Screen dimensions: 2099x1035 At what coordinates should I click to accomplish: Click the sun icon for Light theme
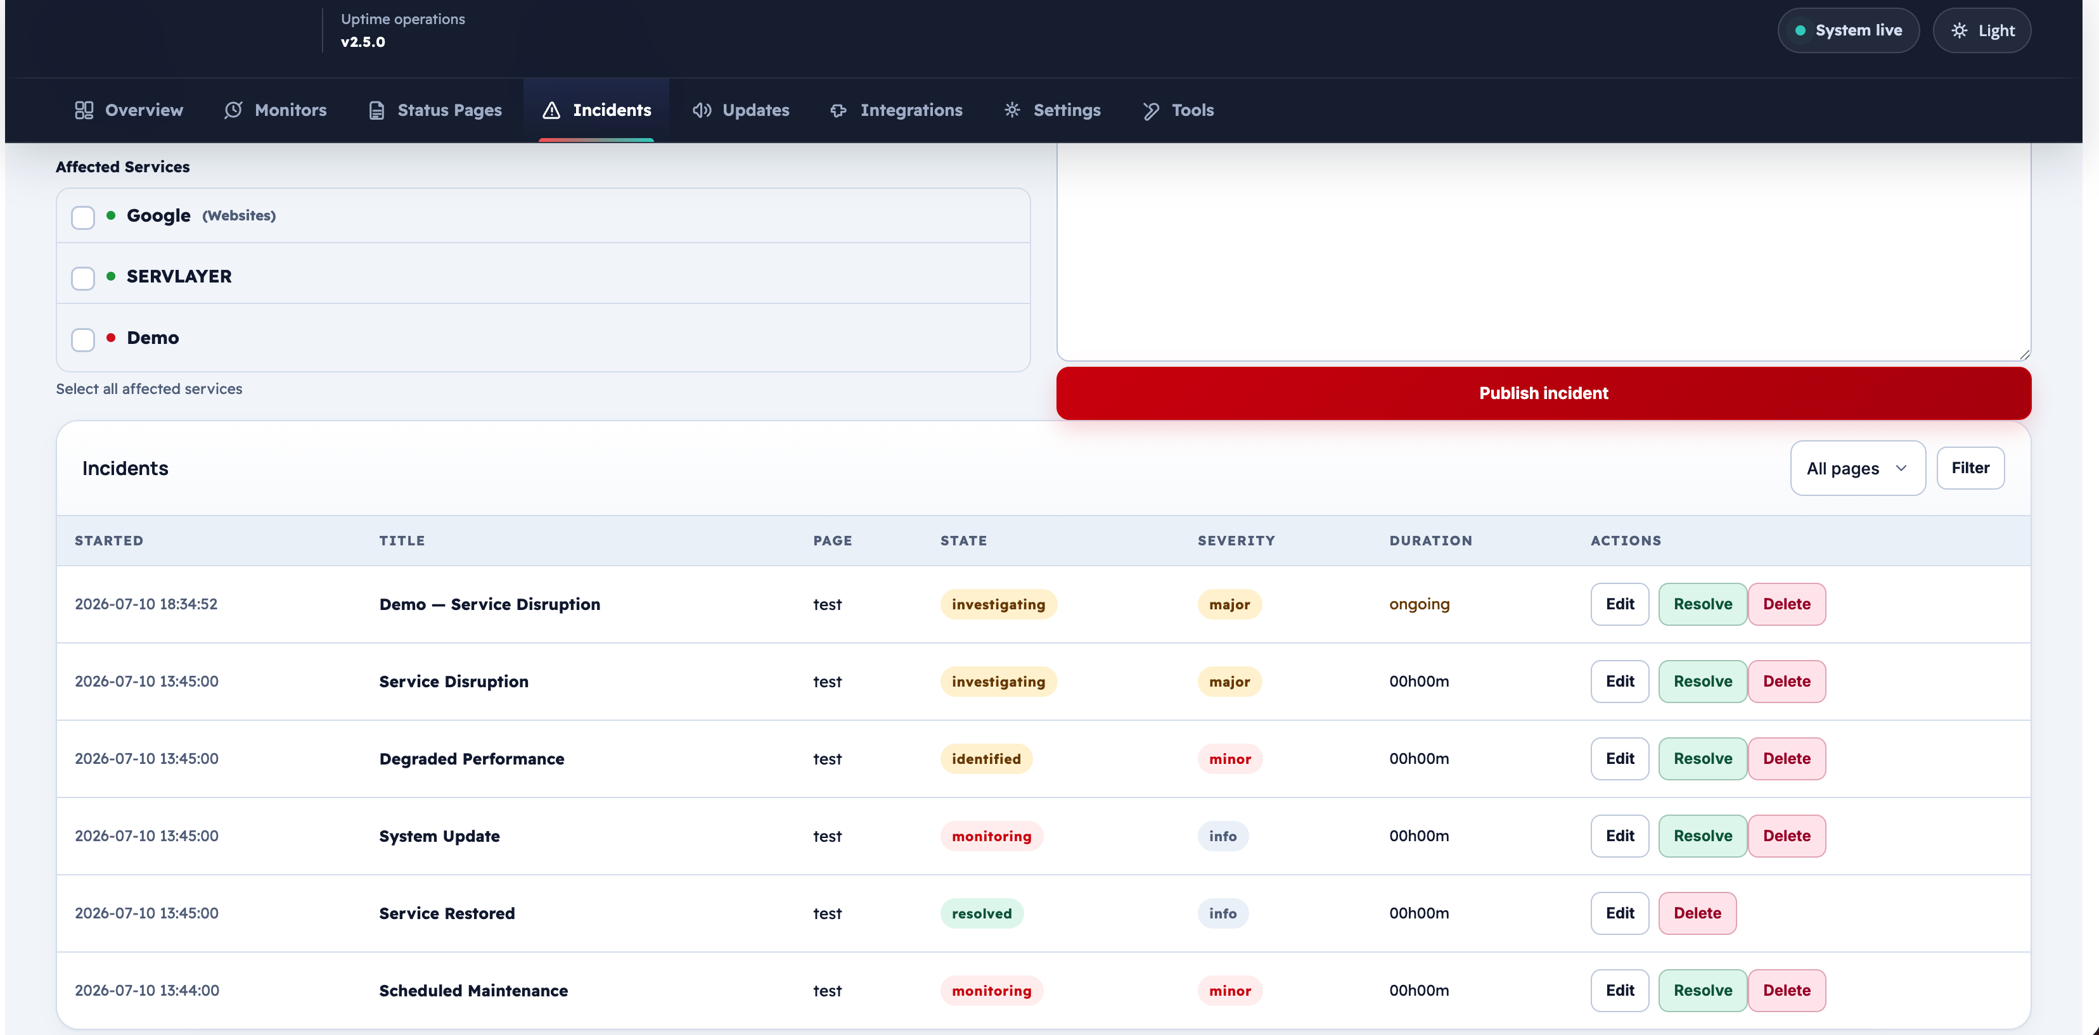[1960, 30]
